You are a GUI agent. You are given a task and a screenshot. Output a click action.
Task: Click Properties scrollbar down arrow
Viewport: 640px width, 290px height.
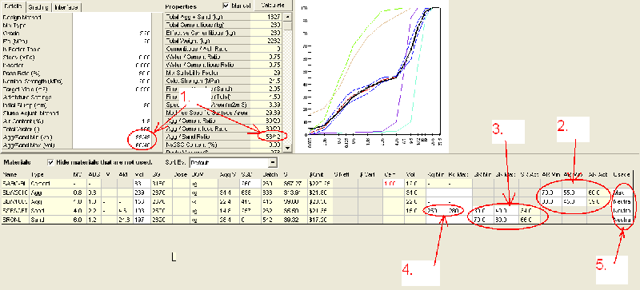pyautogui.click(x=288, y=148)
